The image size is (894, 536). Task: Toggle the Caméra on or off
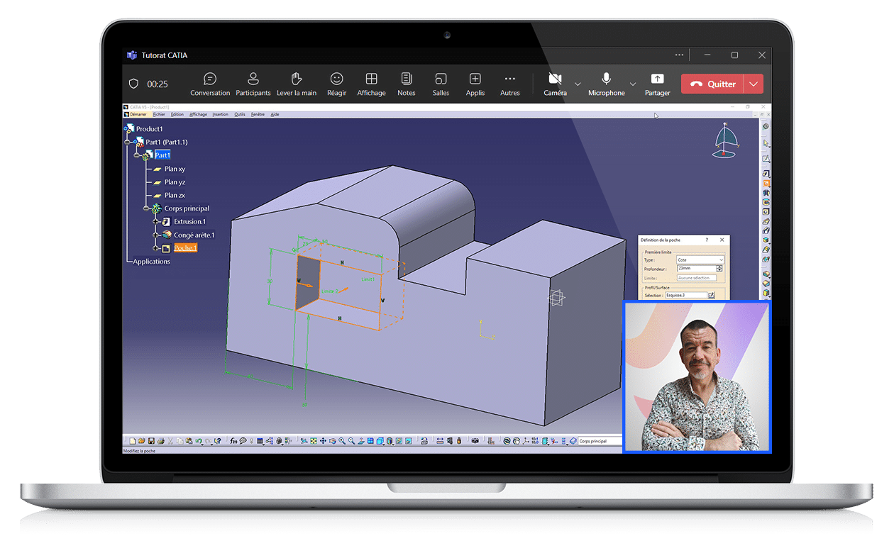pos(555,84)
